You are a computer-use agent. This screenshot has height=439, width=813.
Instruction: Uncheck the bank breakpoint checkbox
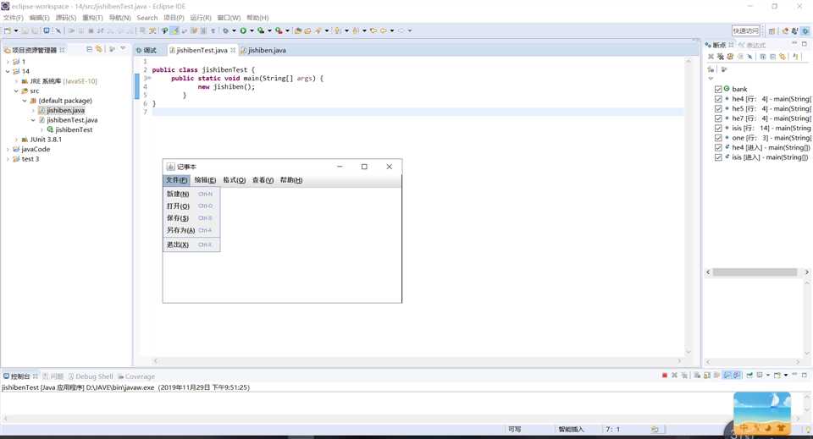(x=718, y=89)
